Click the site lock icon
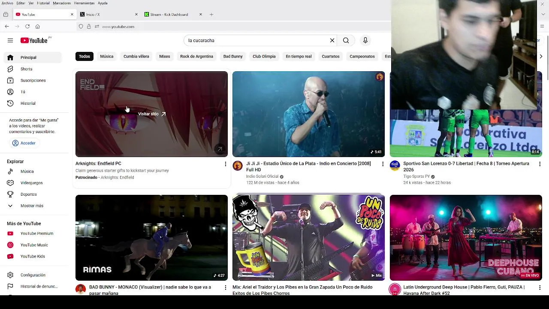Image resolution: width=549 pixels, height=309 pixels. [x=89, y=27]
